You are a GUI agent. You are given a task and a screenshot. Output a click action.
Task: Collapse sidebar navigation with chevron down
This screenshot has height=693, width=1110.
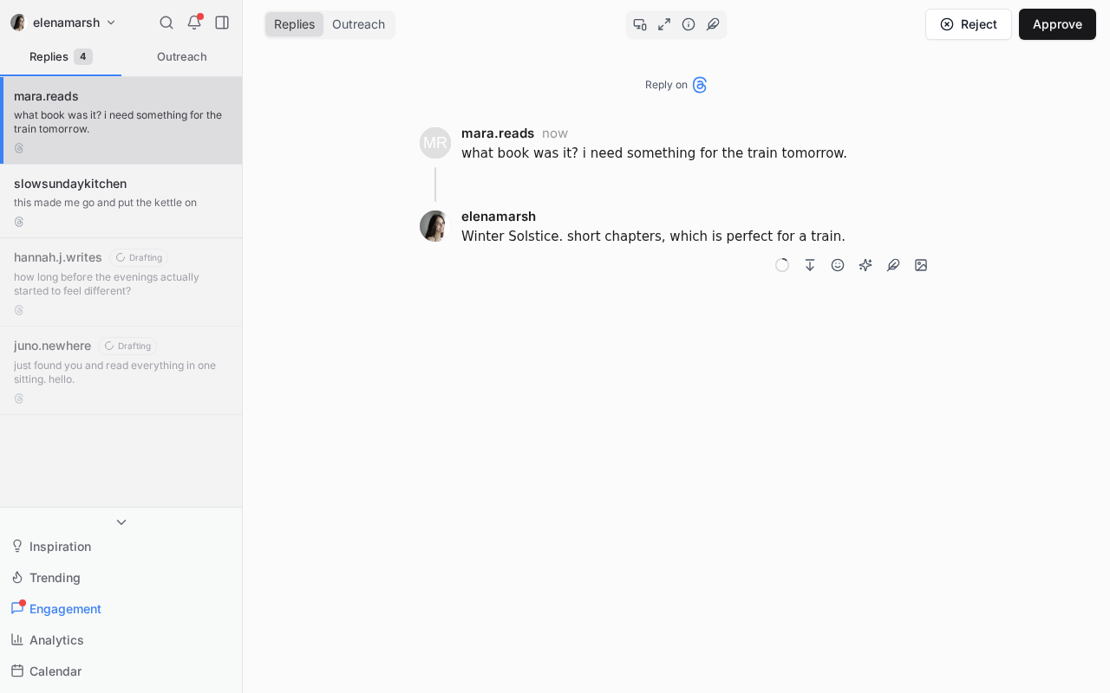tap(121, 521)
